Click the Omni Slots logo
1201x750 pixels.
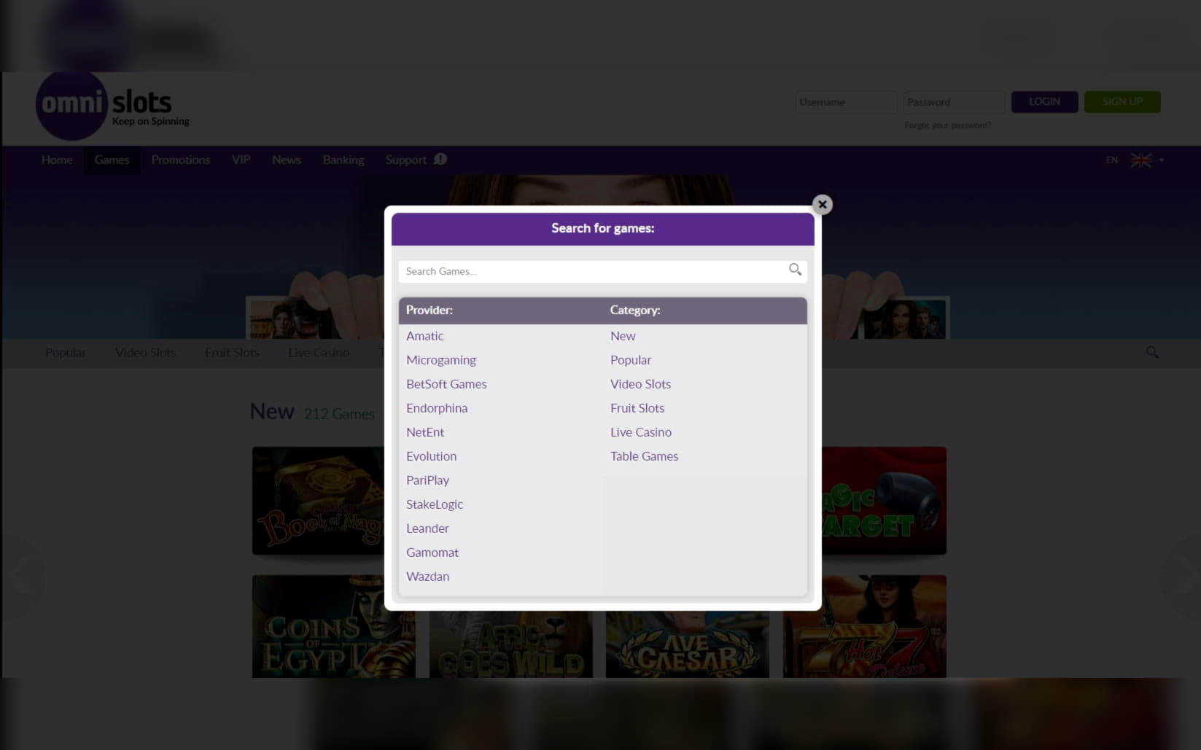[113, 106]
